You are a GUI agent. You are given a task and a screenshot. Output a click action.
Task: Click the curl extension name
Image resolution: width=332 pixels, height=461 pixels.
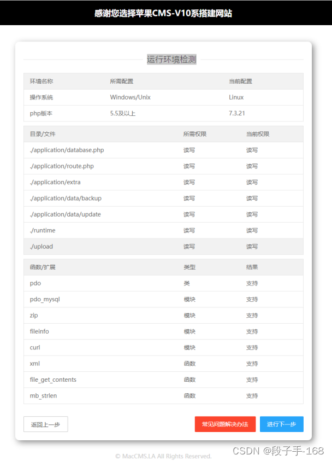point(34,347)
